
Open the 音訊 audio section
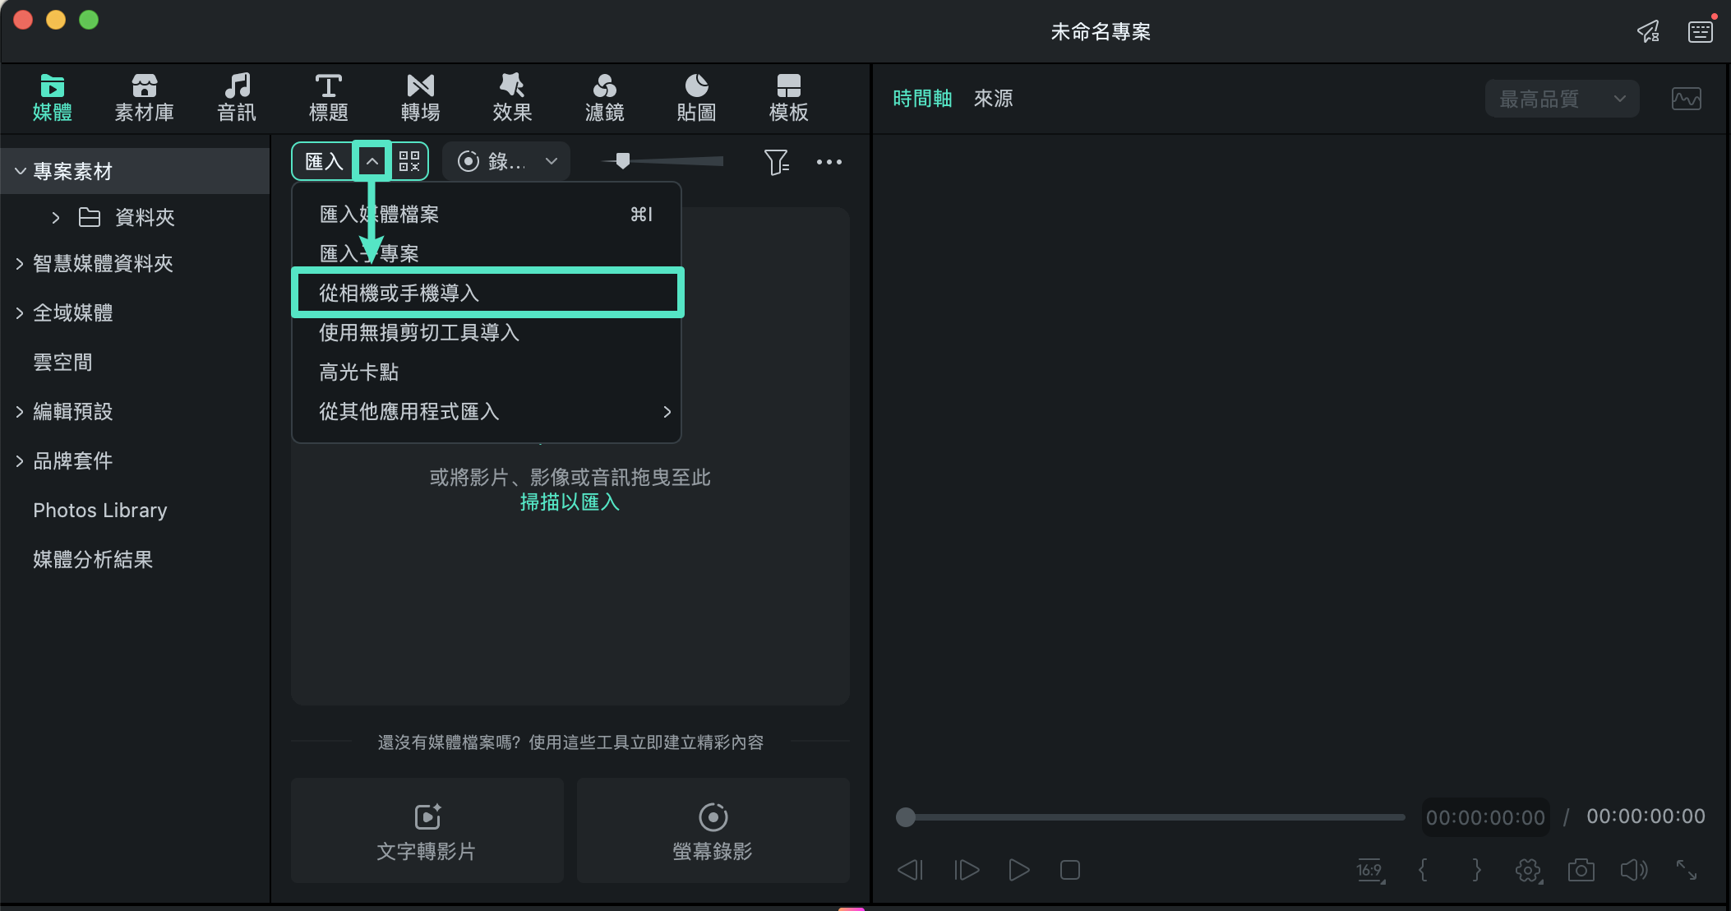(x=237, y=98)
